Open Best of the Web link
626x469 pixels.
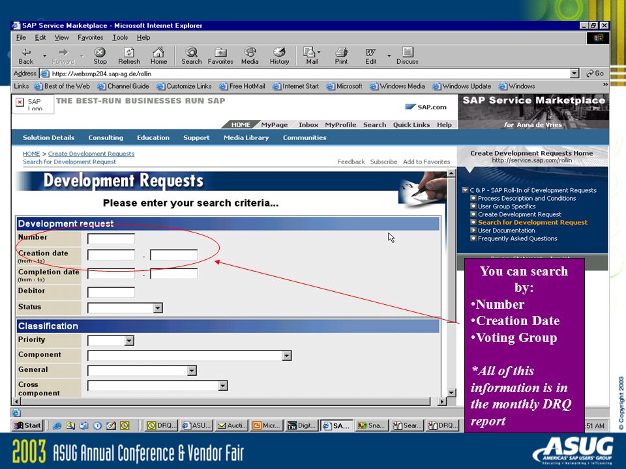pyautogui.click(x=63, y=86)
